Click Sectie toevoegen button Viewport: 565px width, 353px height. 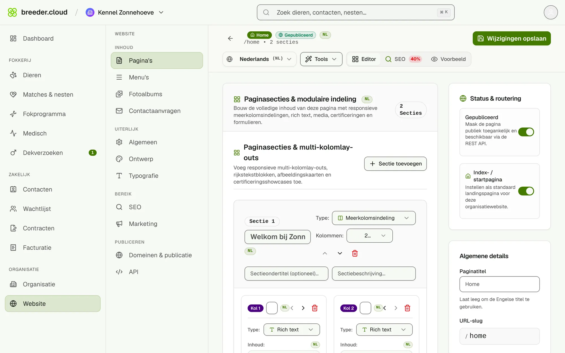tap(395, 164)
